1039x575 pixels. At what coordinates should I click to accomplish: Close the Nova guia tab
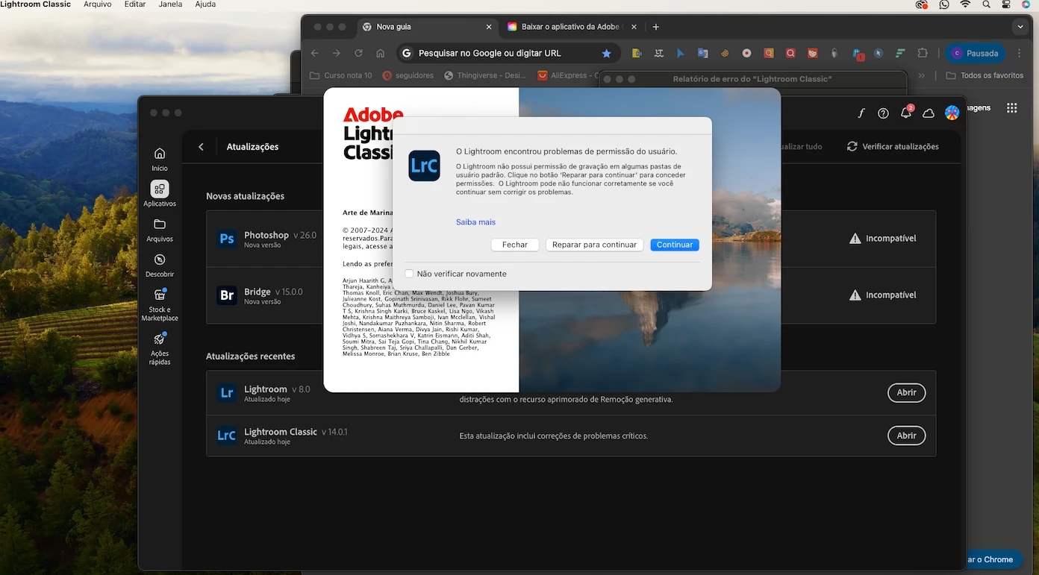(489, 27)
